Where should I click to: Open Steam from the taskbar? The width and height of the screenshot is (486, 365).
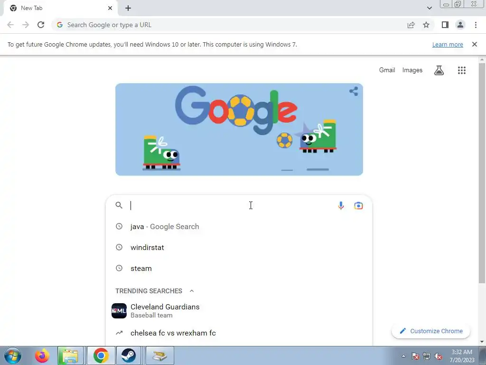(128, 355)
